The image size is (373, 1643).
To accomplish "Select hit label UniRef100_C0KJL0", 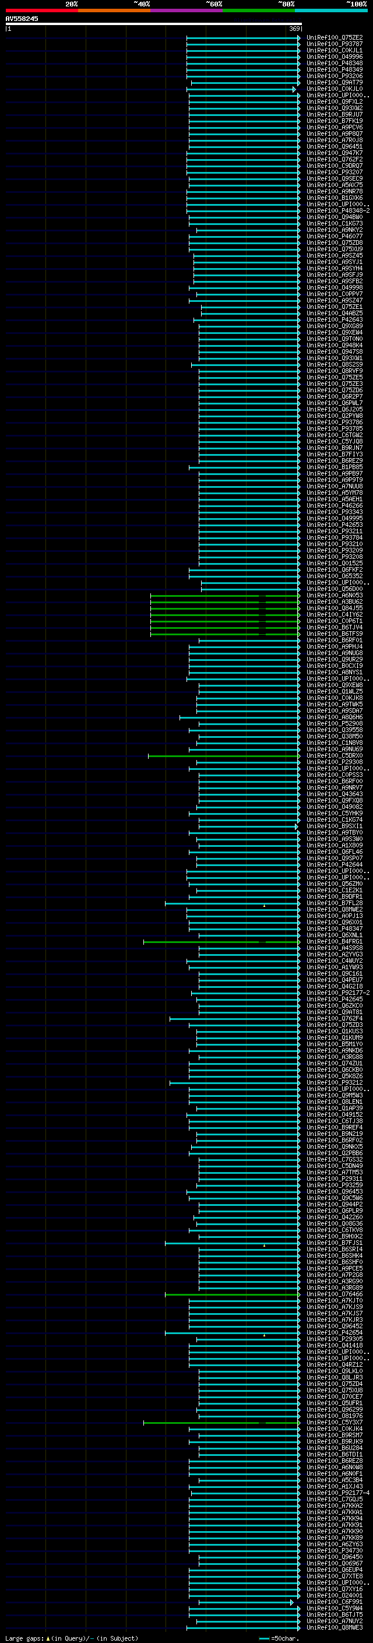I will [x=335, y=89].
